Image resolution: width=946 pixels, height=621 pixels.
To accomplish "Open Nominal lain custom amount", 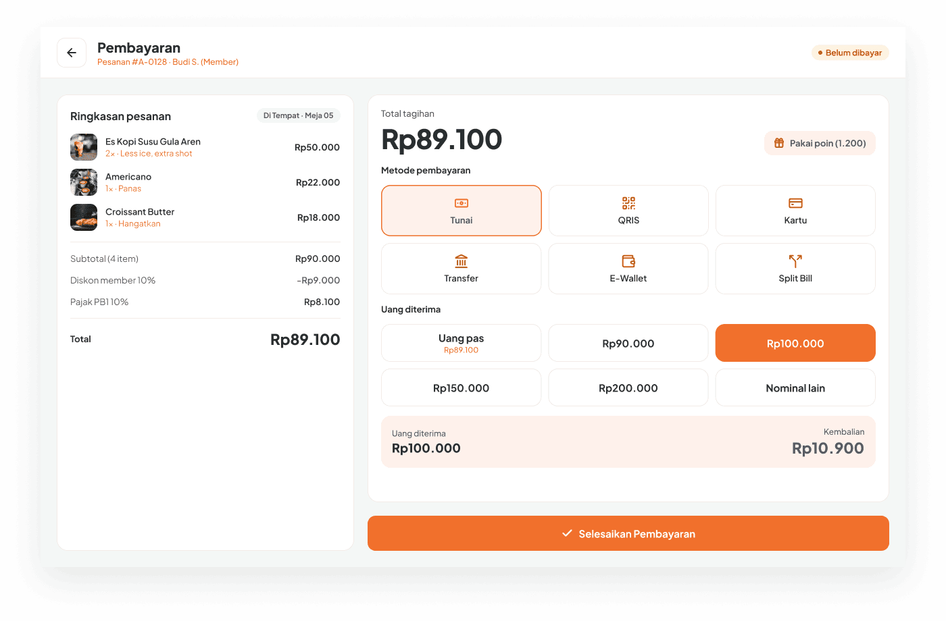I will (x=795, y=387).
